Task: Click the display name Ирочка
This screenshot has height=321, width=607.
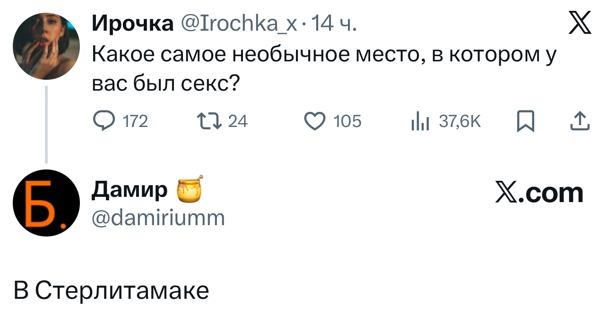Action: tap(132, 23)
